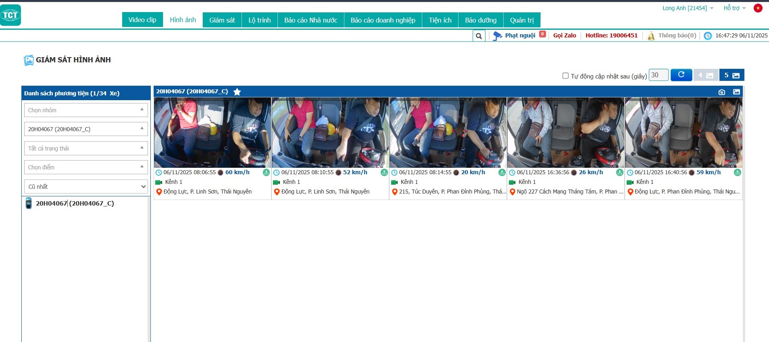Image resolution: width=769 pixels, height=342 pixels.
Task: Switch to 5 images per row
Action: 731,75
